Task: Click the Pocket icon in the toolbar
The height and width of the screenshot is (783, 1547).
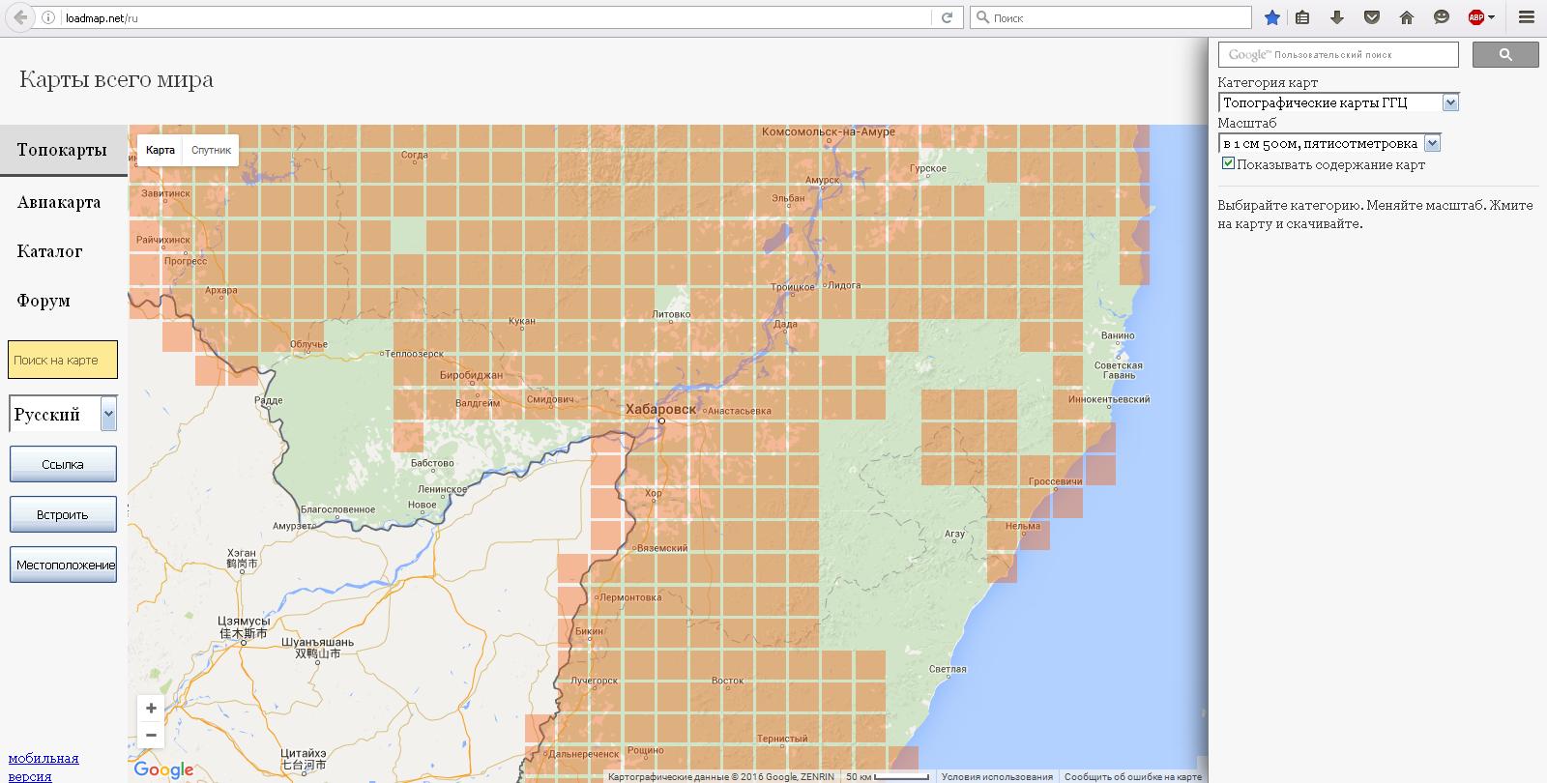Action: tap(1372, 17)
